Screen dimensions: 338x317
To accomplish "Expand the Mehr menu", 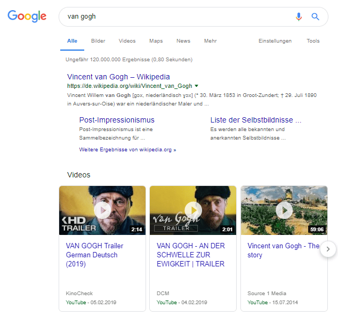I will (x=211, y=41).
